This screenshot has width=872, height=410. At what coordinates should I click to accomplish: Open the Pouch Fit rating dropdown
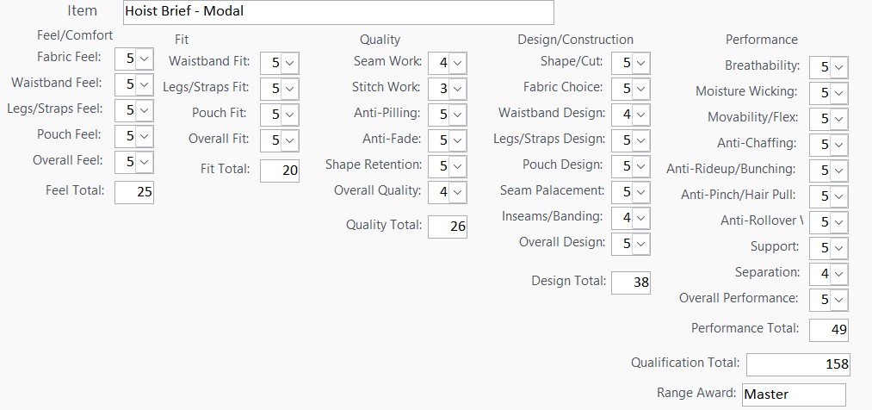pyautogui.click(x=289, y=115)
